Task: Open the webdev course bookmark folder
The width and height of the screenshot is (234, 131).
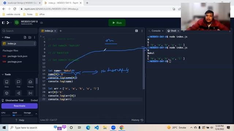Action: 11,15
